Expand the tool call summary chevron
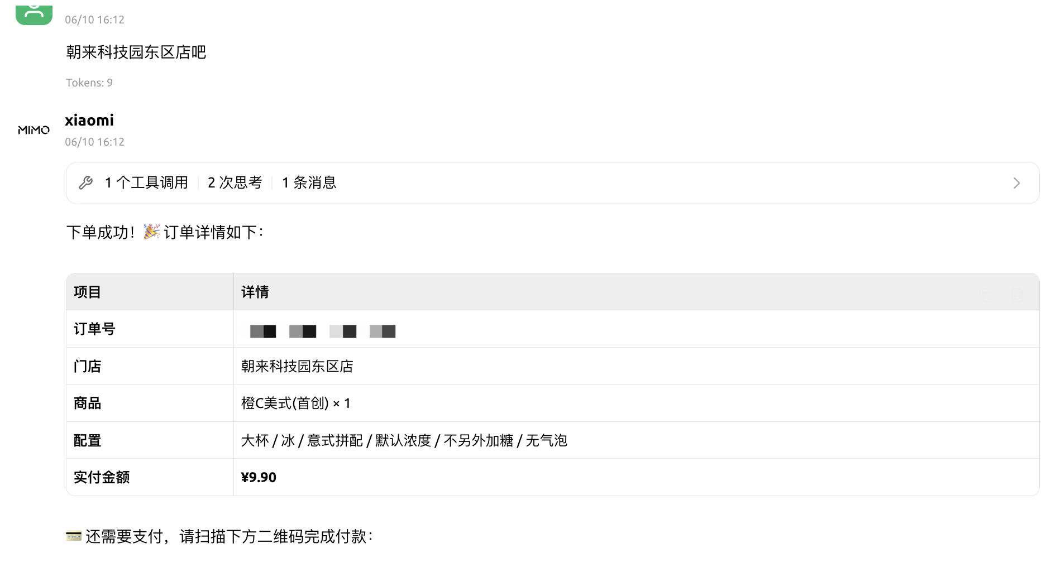1061x577 pixels. (x=1016, y=183)
